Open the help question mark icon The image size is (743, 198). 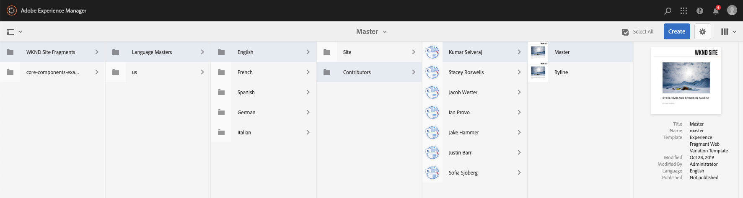pyautogui.click(x=699, y=11)
